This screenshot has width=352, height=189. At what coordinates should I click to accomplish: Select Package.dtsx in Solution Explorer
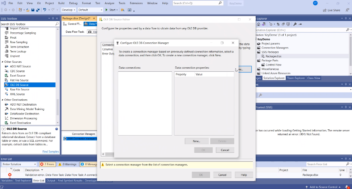tap(274, 56)
